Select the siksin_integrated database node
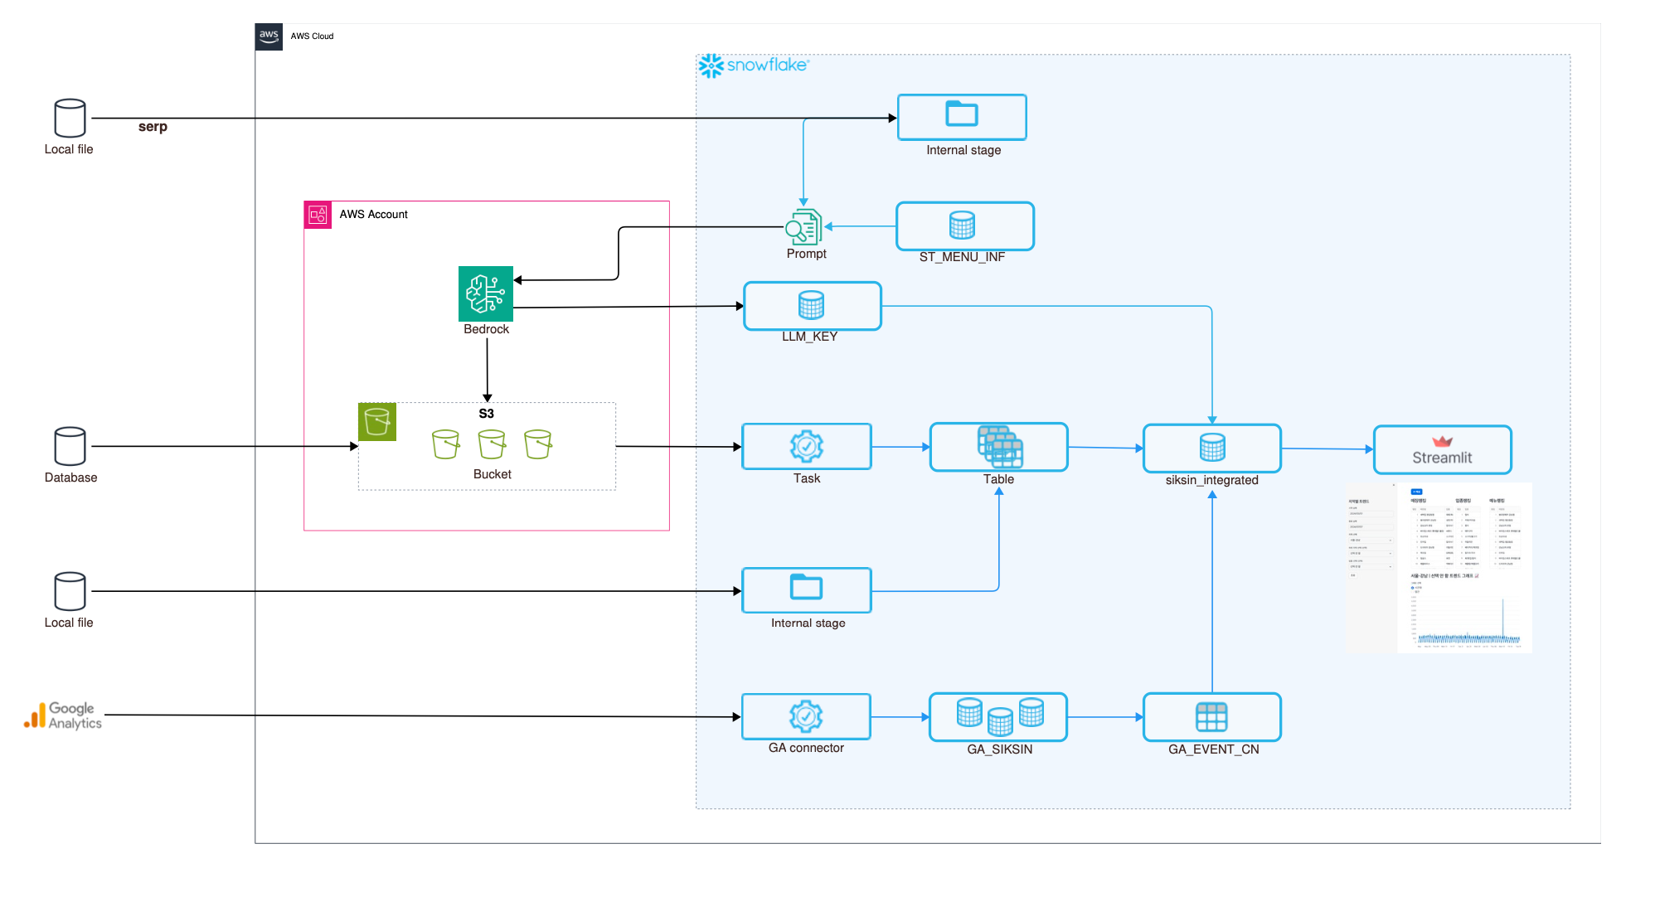1660x902 pixels. point(1211,449)
